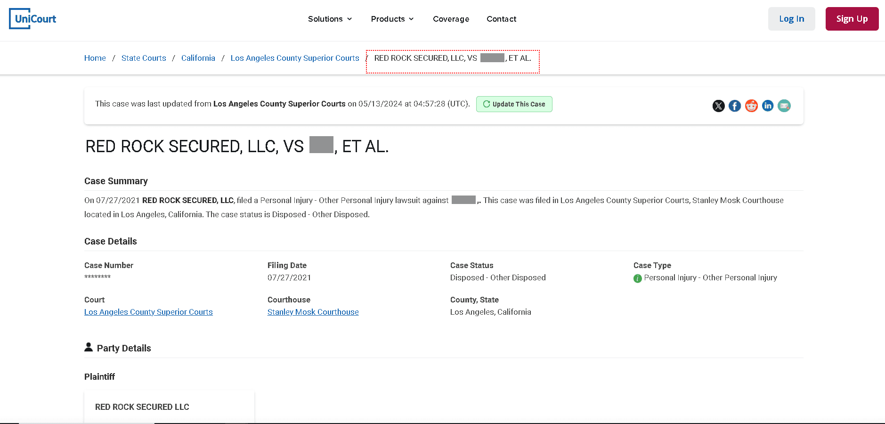885x424 pixels.
Task: Open the Coverage page
Action: 451,19
